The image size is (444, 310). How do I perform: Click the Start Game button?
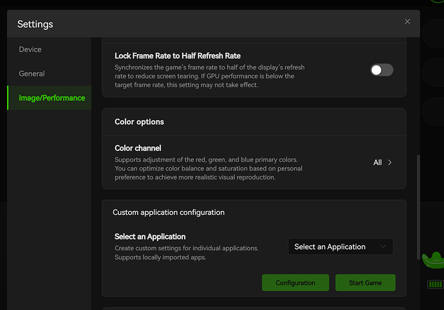point(365,282)
